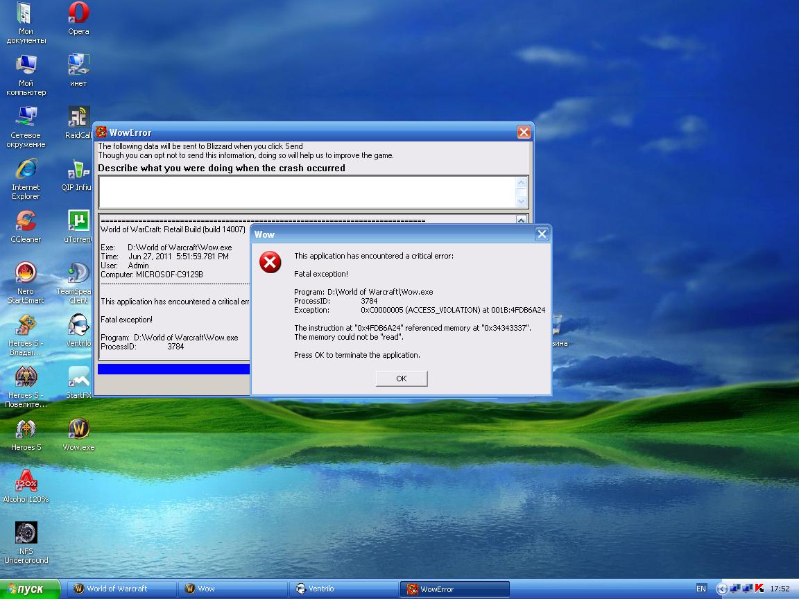The height and width of the screenshot is (599, 799).
Task: Click the Kaspersky tray icon
Action: tap(759, 589)
